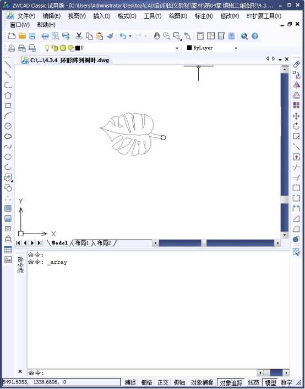Select the Rectangle drawing tool
305x389 pixels.
click(x=8, y=105)
